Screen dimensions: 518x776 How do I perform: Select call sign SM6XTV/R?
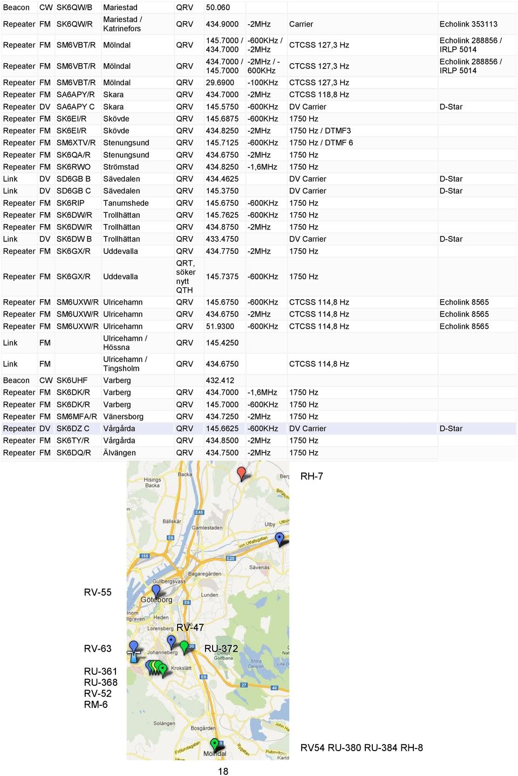[x=76, y=143]
